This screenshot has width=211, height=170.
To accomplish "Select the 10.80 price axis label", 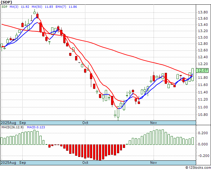I will click(x=203, y=115).
